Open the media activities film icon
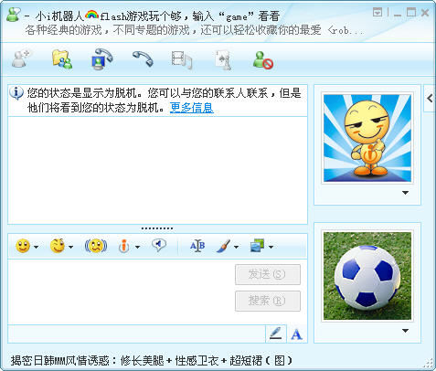The height and width of the screenshot is (371, 436). click(x=182, y=59)
